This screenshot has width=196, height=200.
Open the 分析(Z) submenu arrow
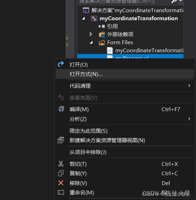coord(189,119)
